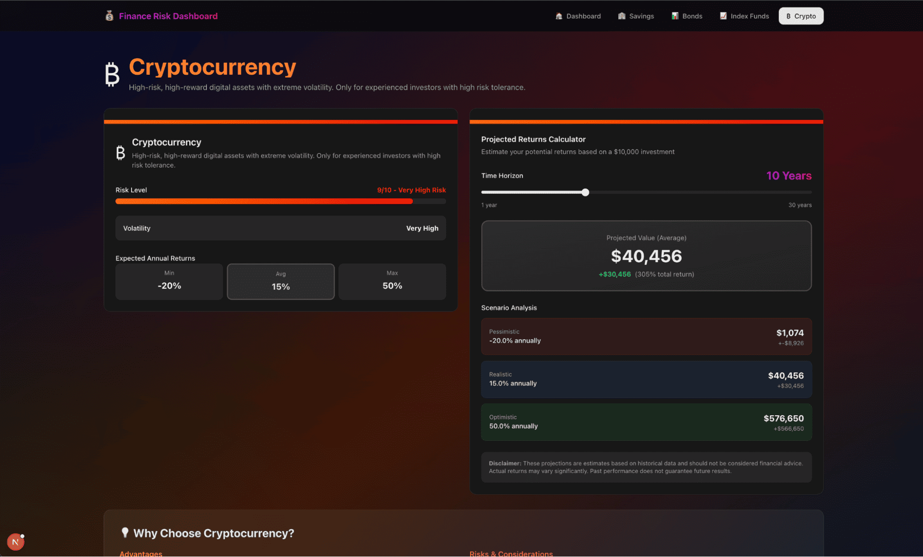Click the Optimistic scenario row
The height and width of the screenshot is (557, 923).
[x=646, y=422]
